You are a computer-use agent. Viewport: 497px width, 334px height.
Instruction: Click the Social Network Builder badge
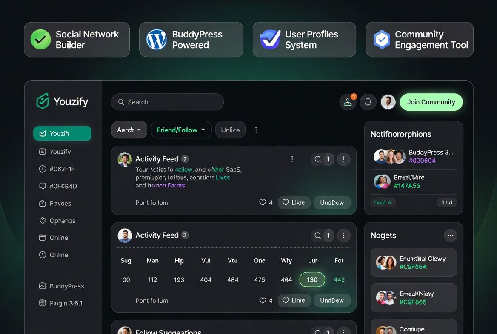point(77,39)
